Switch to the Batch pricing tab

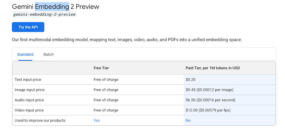pyautogui.click(x=48, y=55)
